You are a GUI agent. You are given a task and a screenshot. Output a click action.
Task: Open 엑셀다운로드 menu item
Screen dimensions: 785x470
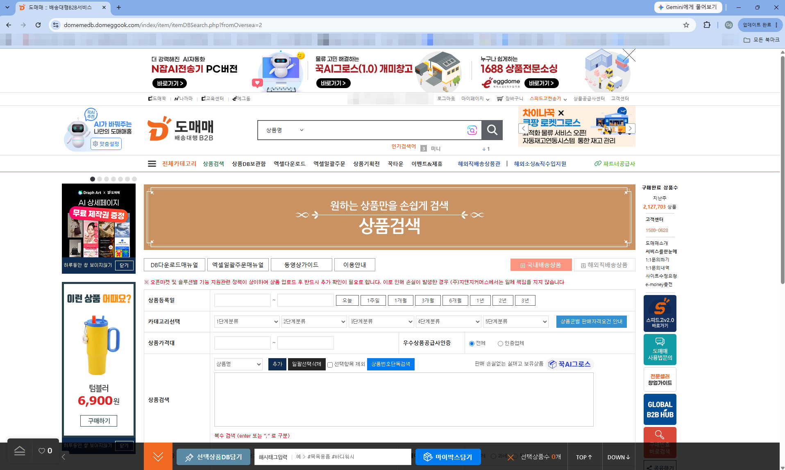coord(290,163)
